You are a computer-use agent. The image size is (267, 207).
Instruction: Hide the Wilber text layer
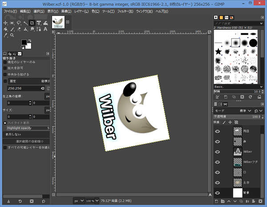point(218,151)
